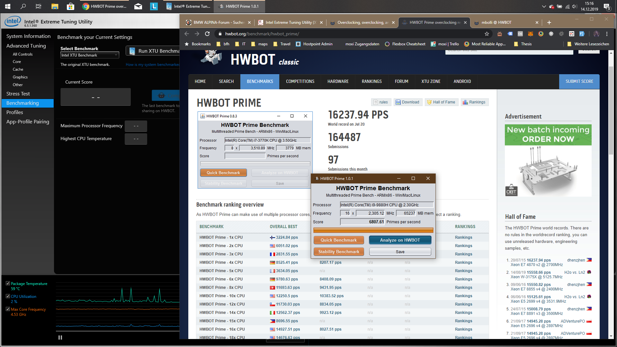
Task: Open the XTU ZONE page
Action: tap(431, 82)
